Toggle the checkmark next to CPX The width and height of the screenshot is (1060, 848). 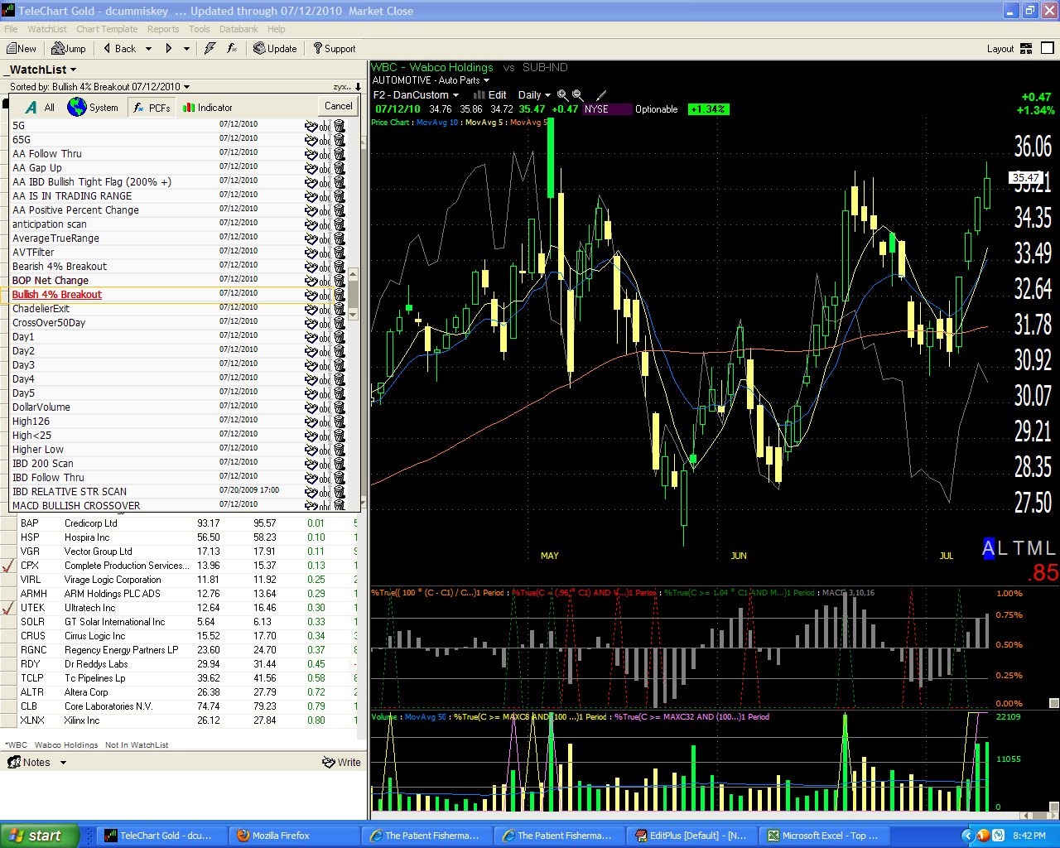click(6, 565)
